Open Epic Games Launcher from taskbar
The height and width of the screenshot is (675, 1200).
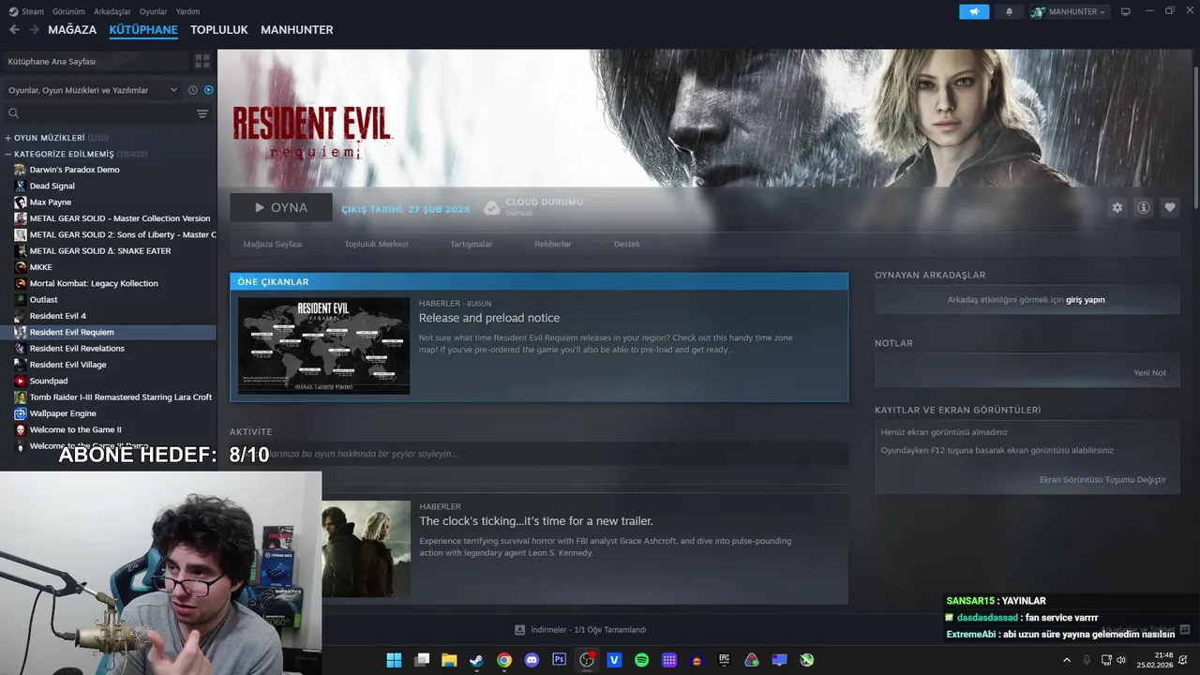click(724, 660)
